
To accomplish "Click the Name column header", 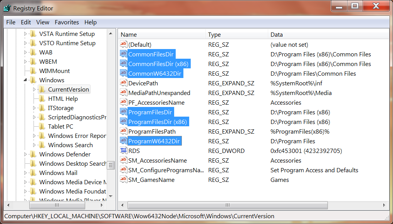I will [162, 35].
